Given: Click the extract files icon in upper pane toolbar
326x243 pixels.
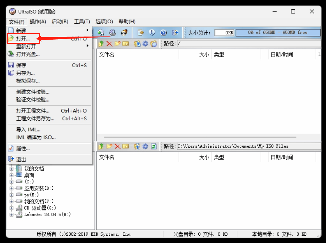Looking at the screenshot, I should (x=137, y=43).
